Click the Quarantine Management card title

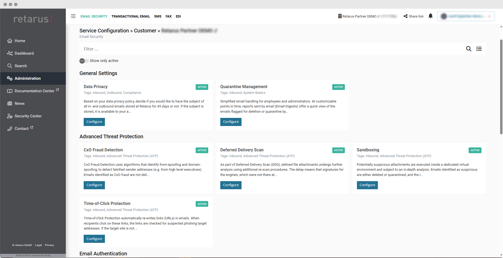(244, 87)
